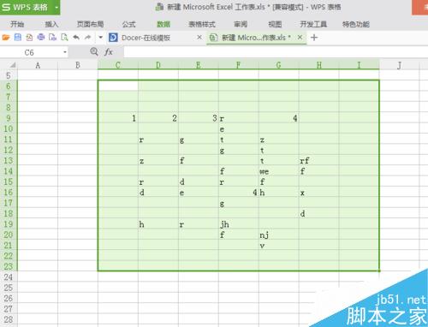Select column C header

pos(118,65)
